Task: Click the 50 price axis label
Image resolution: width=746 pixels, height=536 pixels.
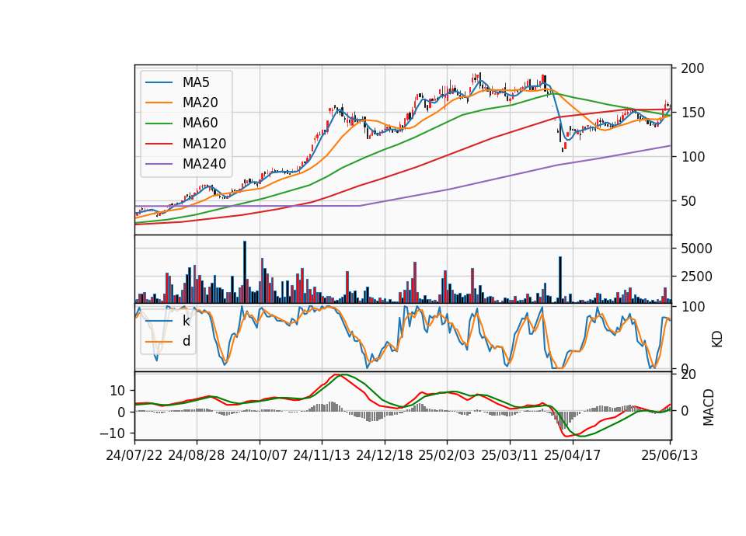Action: point(689,201)
